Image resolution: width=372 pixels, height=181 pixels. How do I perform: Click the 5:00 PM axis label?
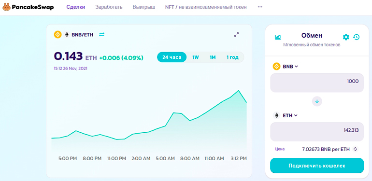click(x=68, y=158)
